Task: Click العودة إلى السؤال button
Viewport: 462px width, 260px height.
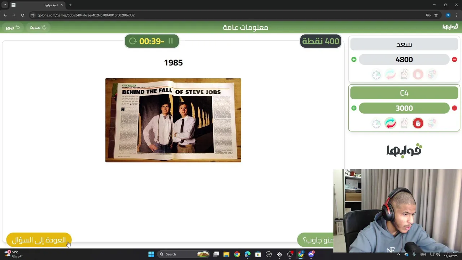Action: pos(39,240)
